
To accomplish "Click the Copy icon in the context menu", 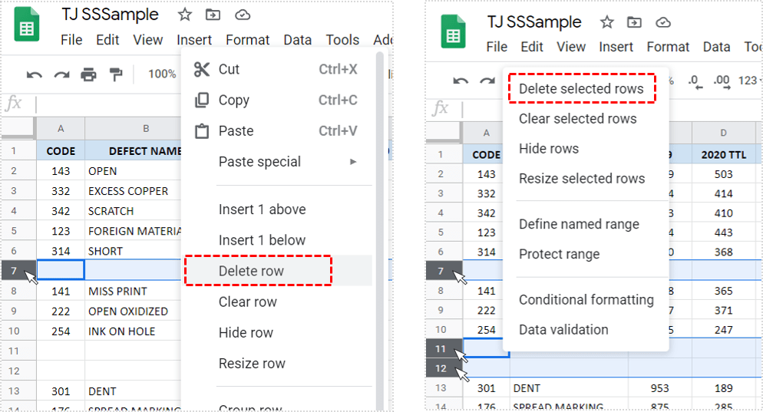I will 202,101.
